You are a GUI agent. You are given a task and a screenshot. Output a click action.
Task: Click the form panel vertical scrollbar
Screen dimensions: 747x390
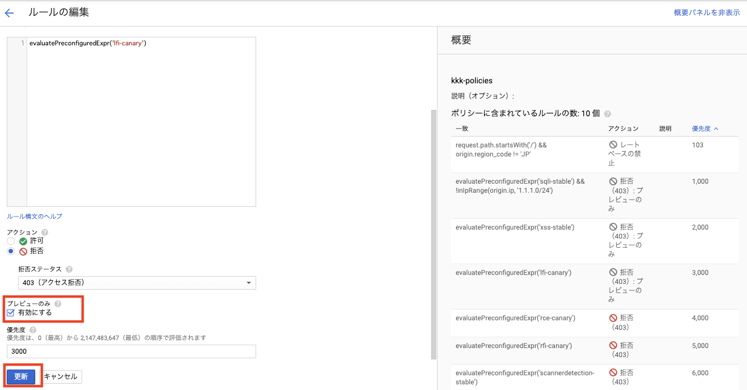pos(434,235)
